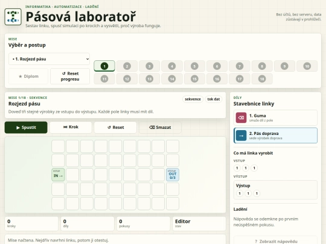
Task: Select mission 9 tile
Action: pos(284,66)
